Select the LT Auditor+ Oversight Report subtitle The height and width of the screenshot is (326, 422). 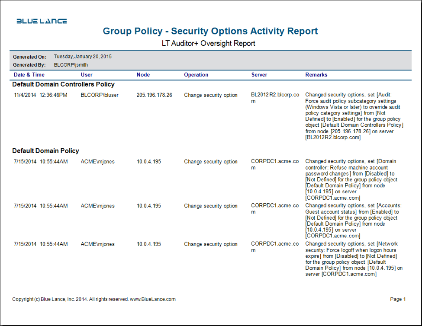[208, 43]
